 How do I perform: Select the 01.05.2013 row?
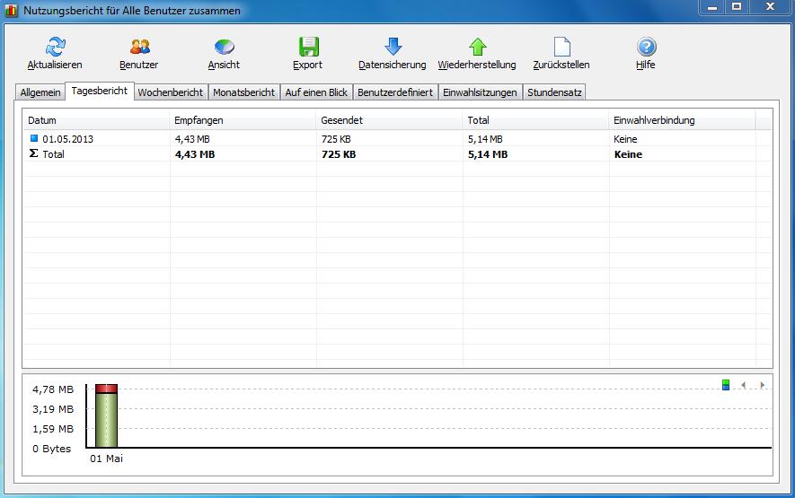(x=67, y=139)
